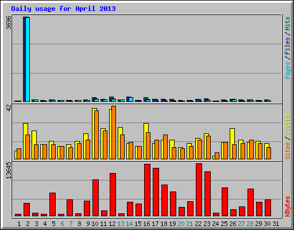Click the 'KBytes' legend label
The width and height of the screenshot is (294, 230).
[x=288, y=206]
